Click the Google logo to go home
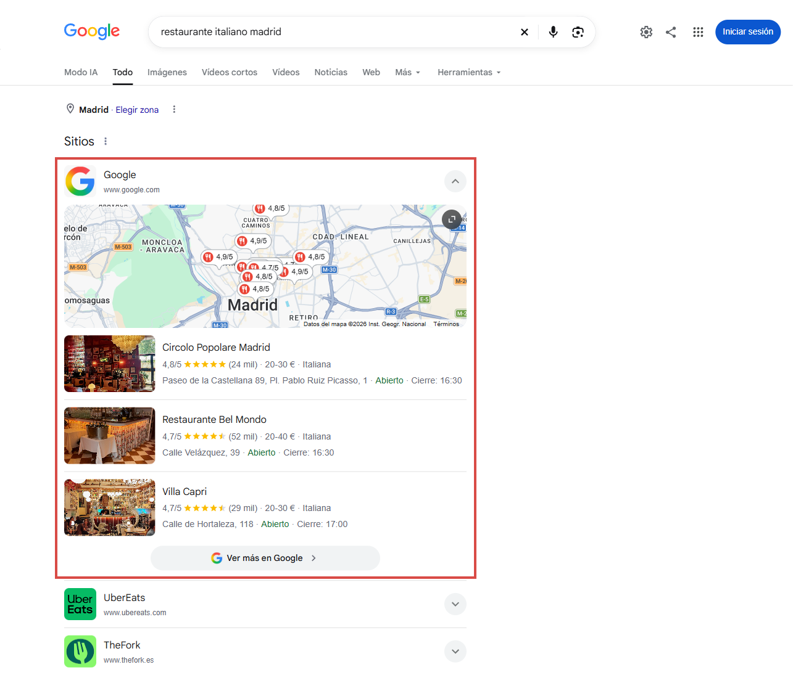This screenshot has height=675, width=793. pyautogui.click(x=92, y=31)
